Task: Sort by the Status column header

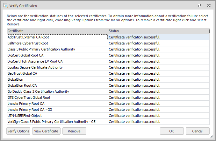Action: pyautogui.click(x=158, y=31)
